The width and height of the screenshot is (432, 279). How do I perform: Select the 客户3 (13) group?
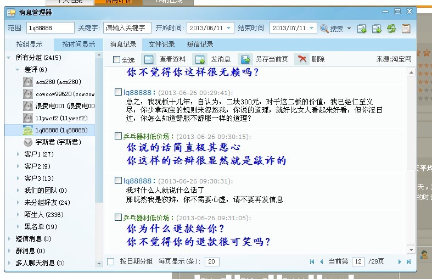click(x=39, y=178)
